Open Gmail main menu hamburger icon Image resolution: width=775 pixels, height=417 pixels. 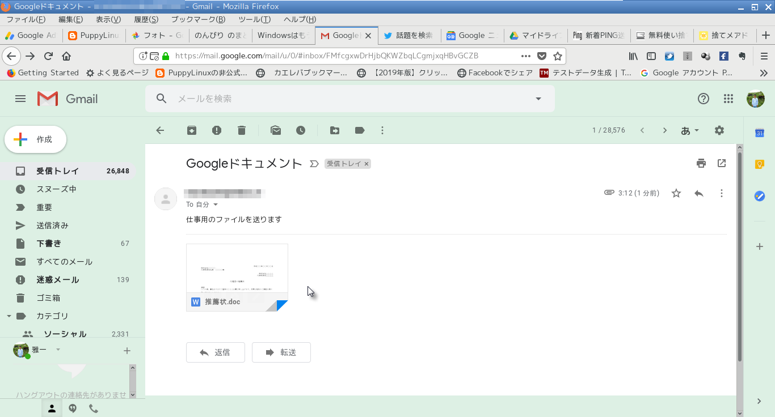[20, 99]
